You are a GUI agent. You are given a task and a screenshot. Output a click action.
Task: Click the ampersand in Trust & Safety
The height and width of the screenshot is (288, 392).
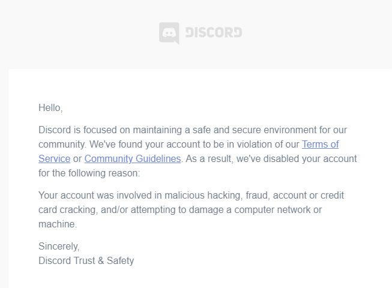pyautogui.click(x=101, y=261)
